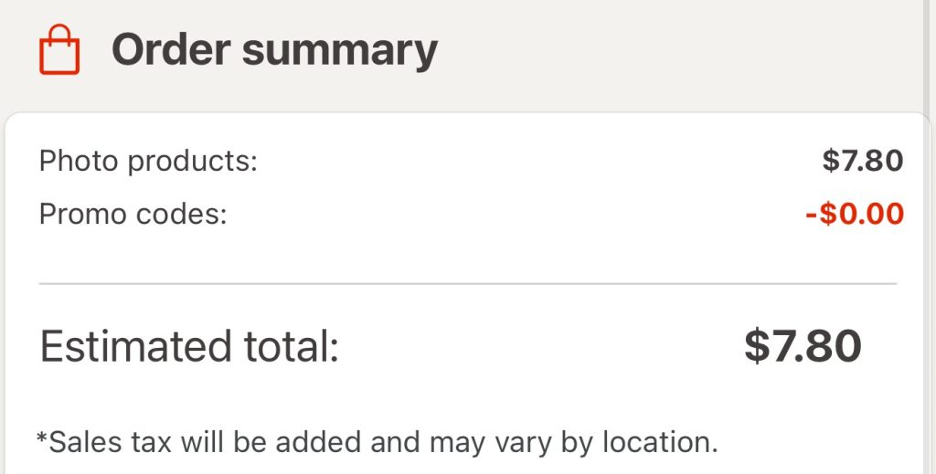Click the red -$0.00 promo discount
This screenshot has height=474, width=936.
click(855, 215)
